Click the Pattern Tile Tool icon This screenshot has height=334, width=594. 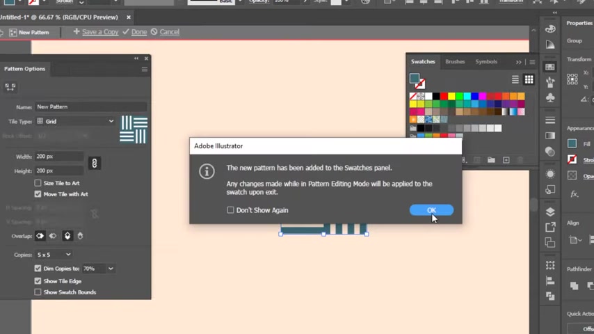point(10,87)
